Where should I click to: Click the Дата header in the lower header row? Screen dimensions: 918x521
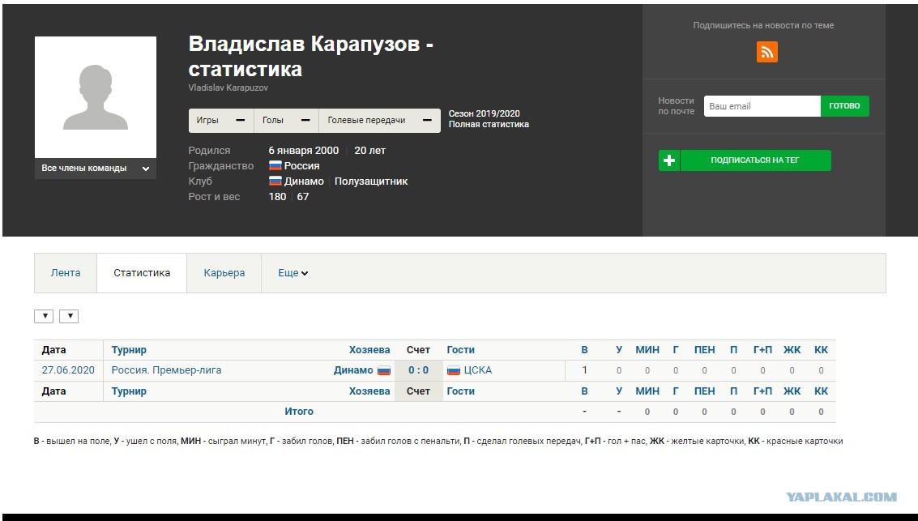(x=53, y=391)
